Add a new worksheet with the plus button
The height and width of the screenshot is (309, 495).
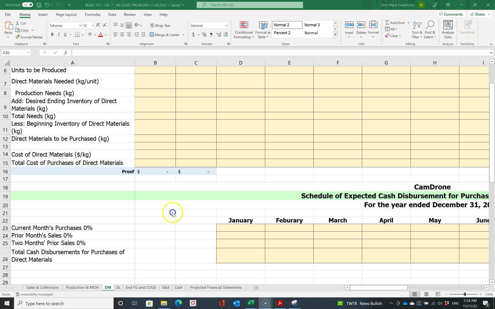(256, 287)
